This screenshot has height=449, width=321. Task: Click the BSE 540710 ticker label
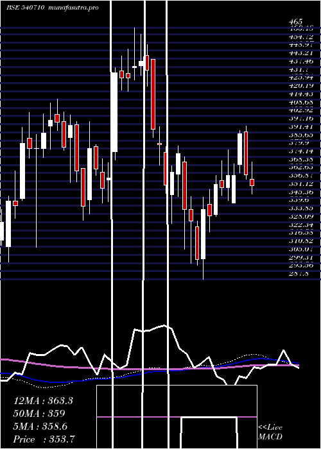(25, 8)
